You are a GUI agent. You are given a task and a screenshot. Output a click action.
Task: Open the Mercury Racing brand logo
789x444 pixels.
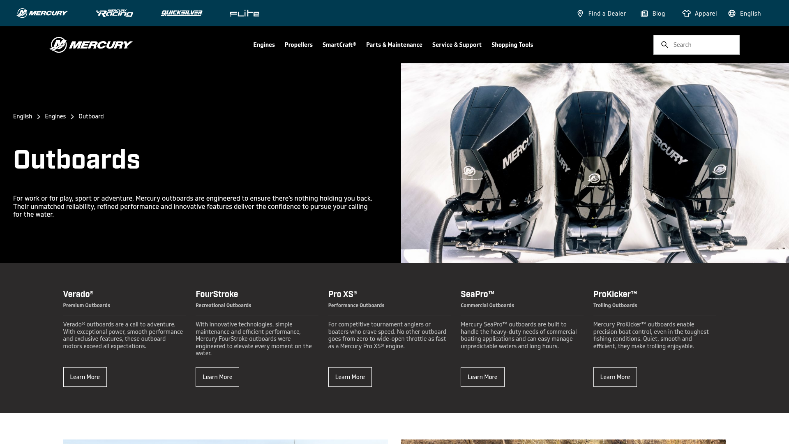tap(114, 13)
